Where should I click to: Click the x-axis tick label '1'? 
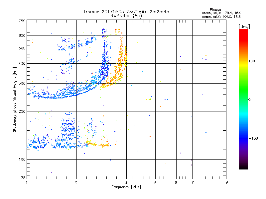click(27, 183)
